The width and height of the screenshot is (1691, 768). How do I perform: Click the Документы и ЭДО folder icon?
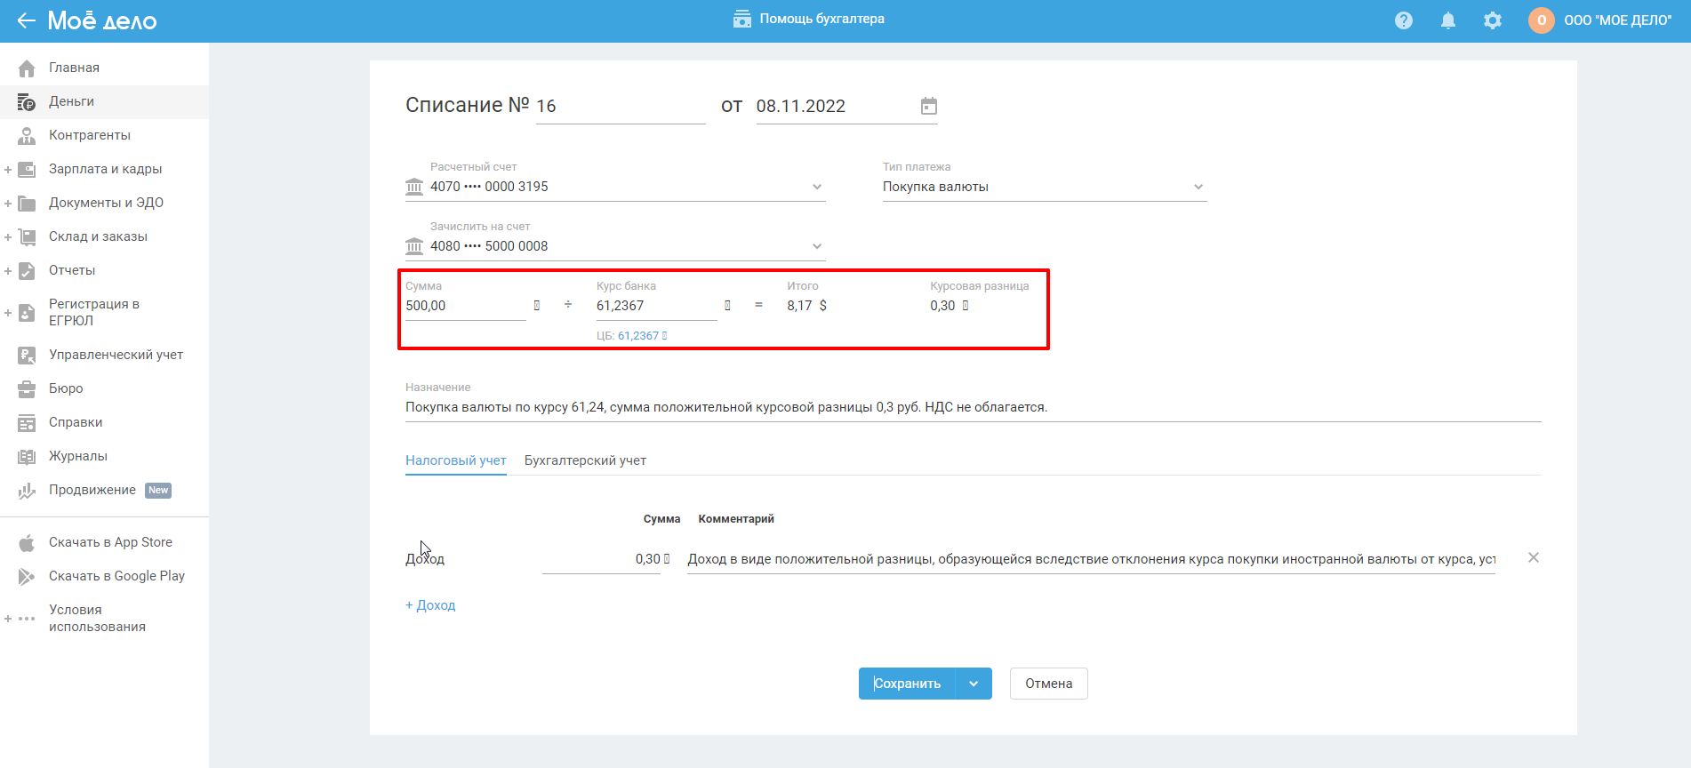pyautogui.click(x=27, y=203)
